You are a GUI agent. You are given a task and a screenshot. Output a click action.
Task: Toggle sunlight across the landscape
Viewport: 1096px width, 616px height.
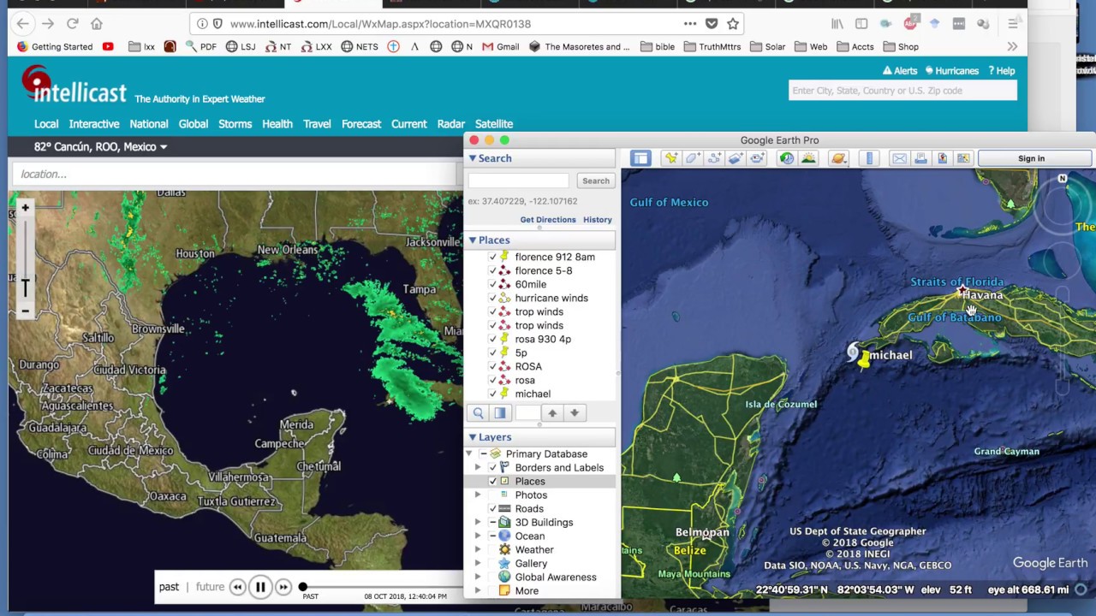(807, 158)
